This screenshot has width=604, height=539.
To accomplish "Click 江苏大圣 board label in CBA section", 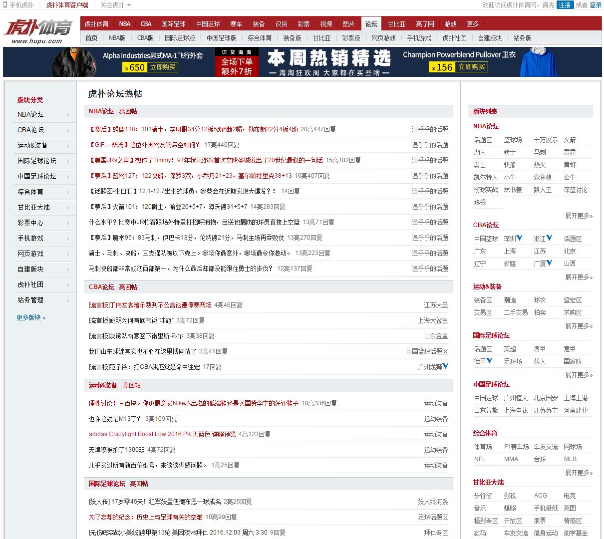I will pos(436,305).
